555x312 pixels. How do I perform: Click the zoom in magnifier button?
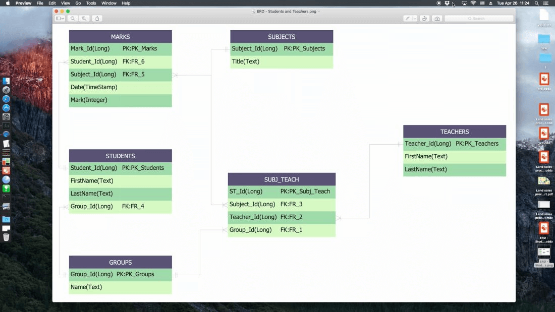click(84, 19)
